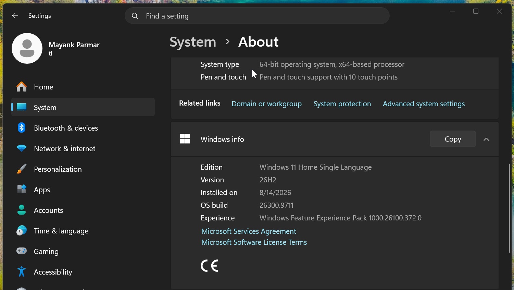Click Pen and touch support value
Viewport: 514px width, 290px height.
tap(328, 77)
